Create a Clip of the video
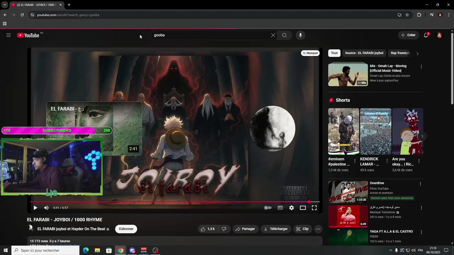Viewport: 454px width, 255px height. pos(302,229)
